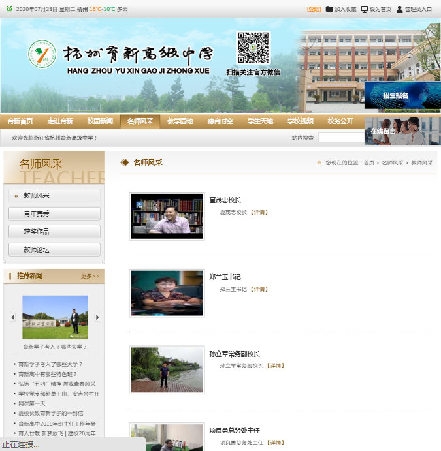The image size is (441, 451).
Task: Open the 孙立军常务副校长 title link
Action: (235, 354)
